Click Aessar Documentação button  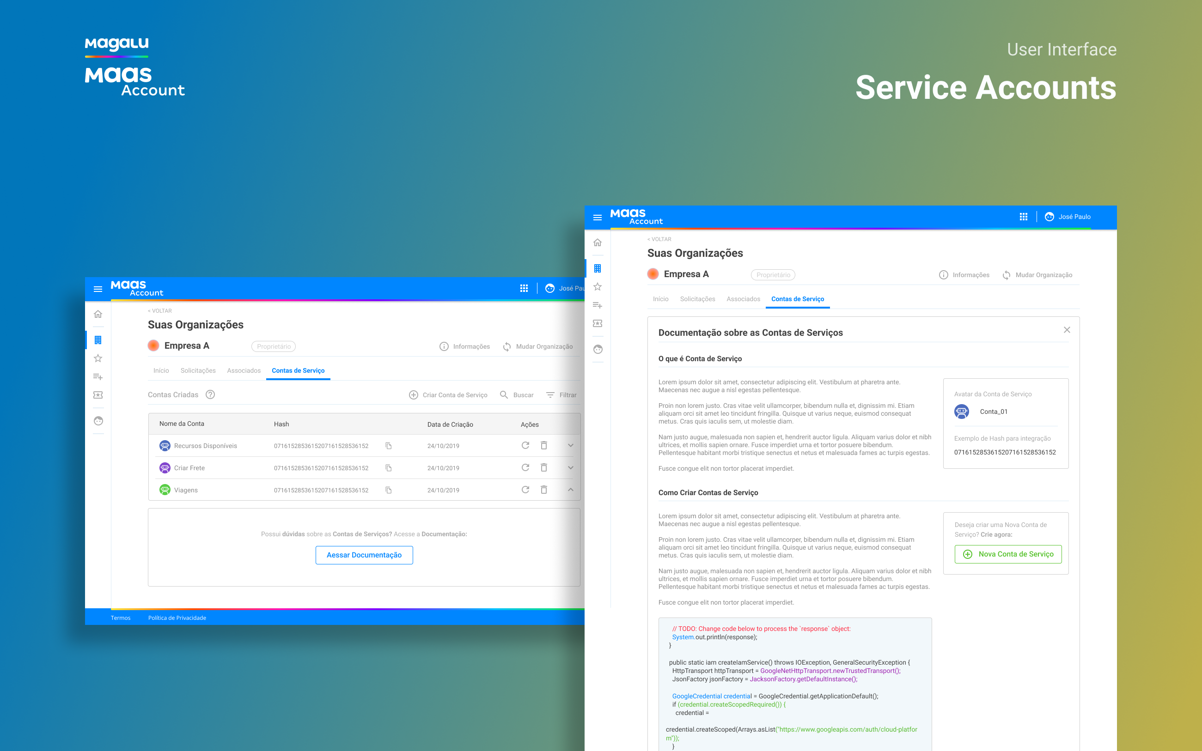pos(364,555)
